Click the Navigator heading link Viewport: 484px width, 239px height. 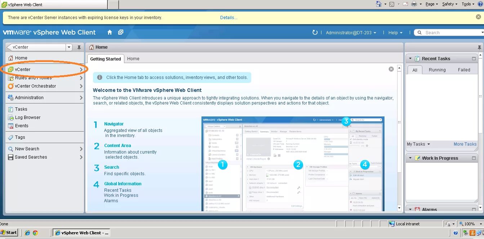tap(114, 124)
